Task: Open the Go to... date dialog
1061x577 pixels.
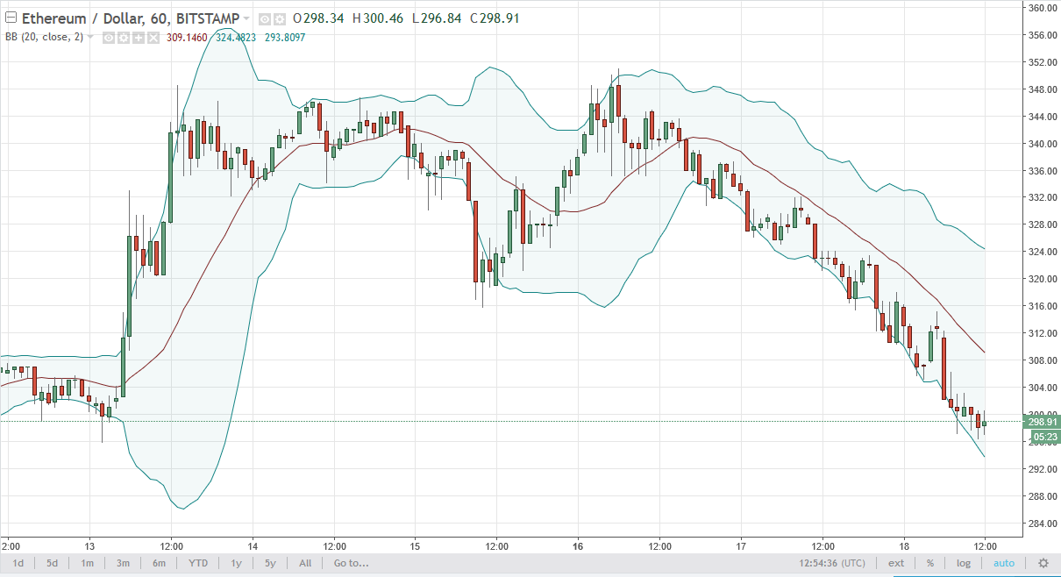Action: (351, 563)
